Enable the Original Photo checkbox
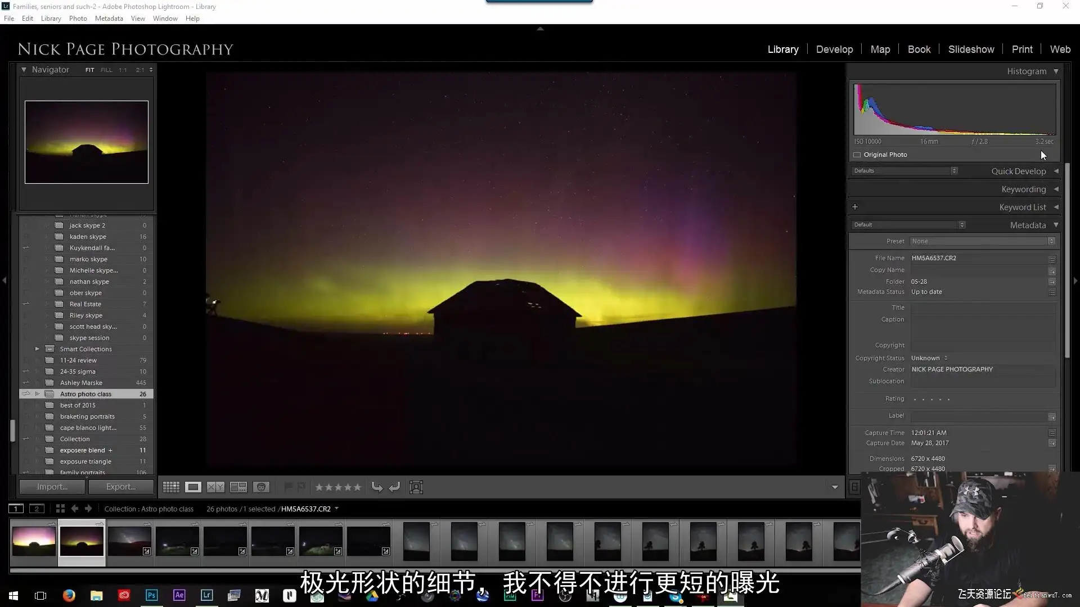This screenshot has width=1080, height=607. coord(857,155)
